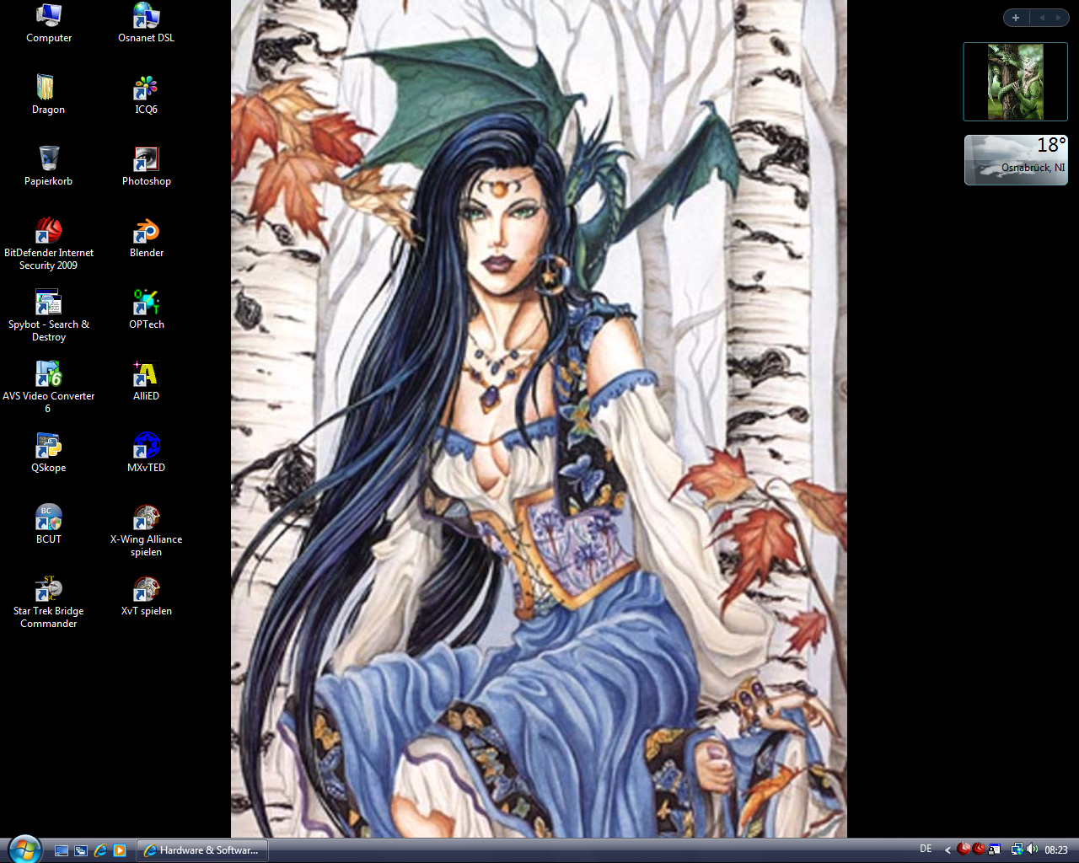Switch to Hardware & Software taskbar window
The height and width of the screenshot is (863, 1079).
tap(202, 850)
